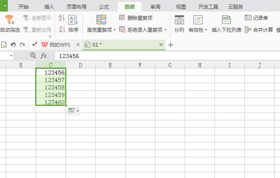Click 删除重复项 remove duplicates
Image resolution: width=280 pixels, height=178 pixels.
[136, 18]
